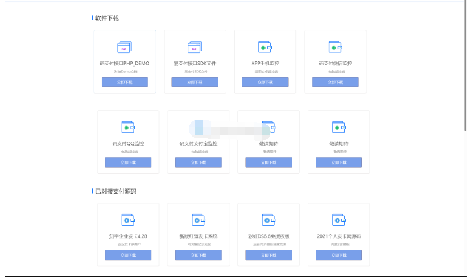Download 知宇企业发卡4.28 using 立即下载

point(128,255)
